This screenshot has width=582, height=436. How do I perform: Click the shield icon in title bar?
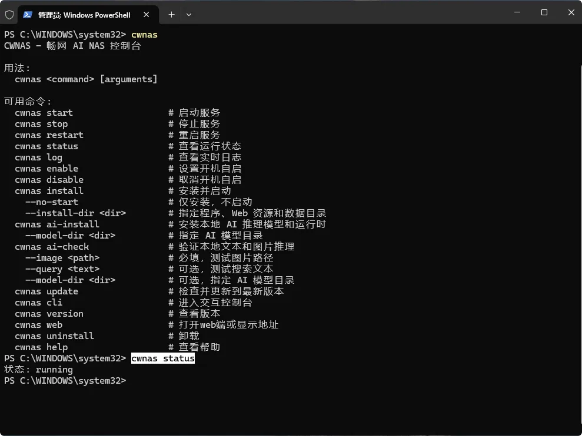(x=9, y=15)
